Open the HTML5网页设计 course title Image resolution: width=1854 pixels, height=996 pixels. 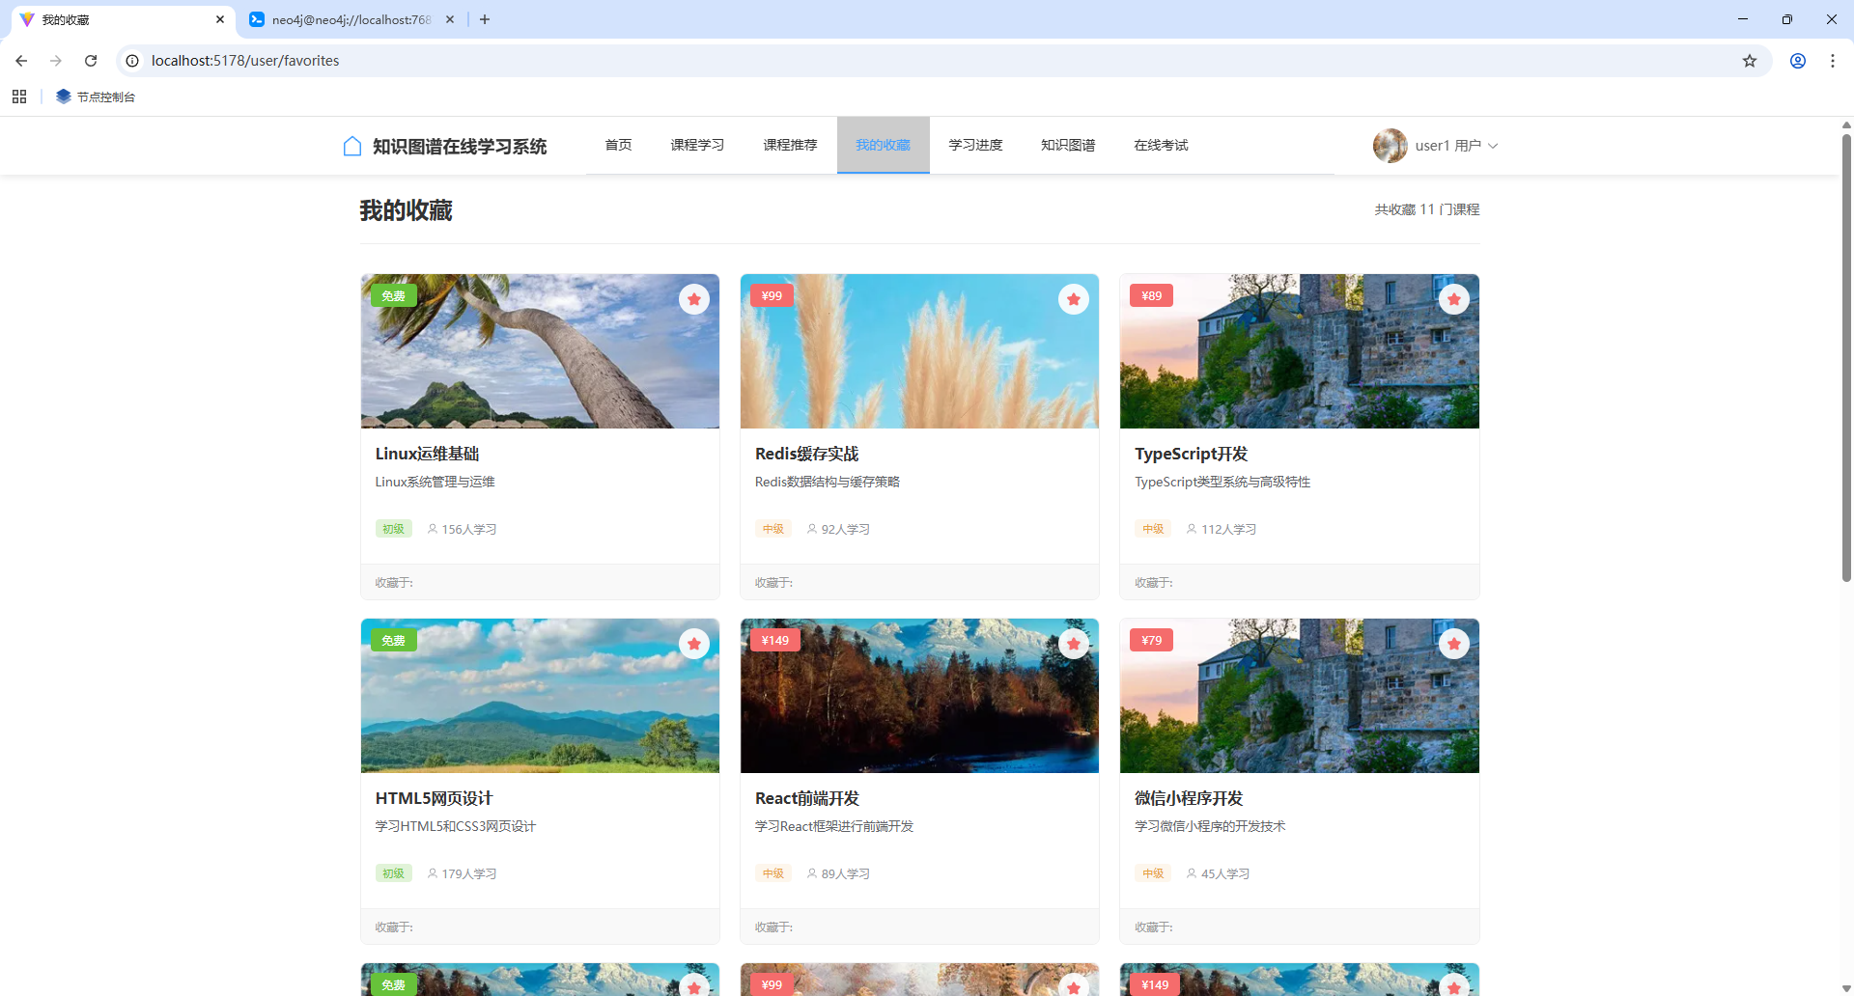pos(434,798)
